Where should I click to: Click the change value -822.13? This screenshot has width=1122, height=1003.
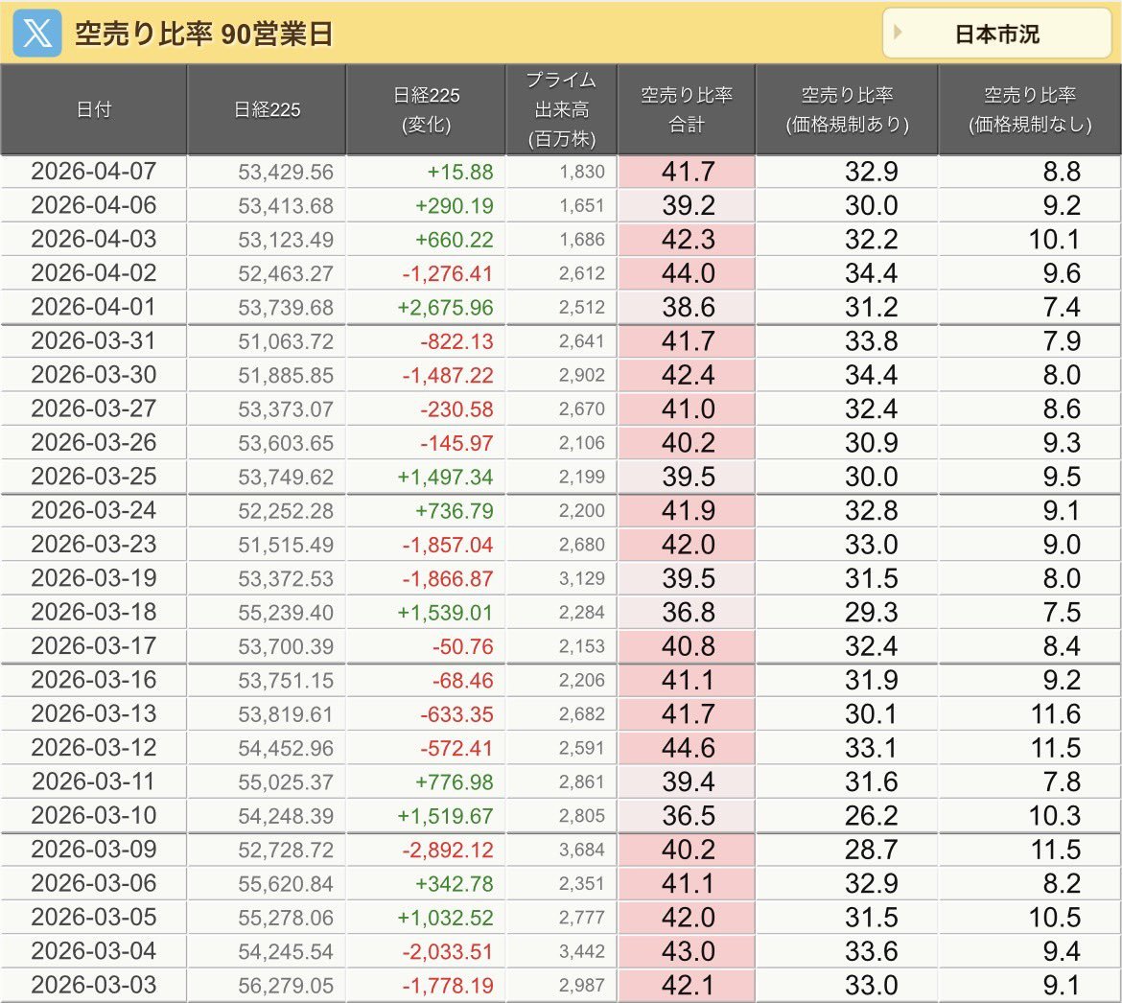tap(457, 341)
